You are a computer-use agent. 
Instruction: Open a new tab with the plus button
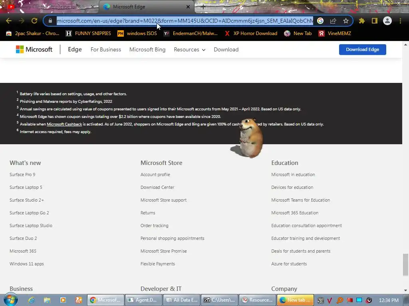203,7
